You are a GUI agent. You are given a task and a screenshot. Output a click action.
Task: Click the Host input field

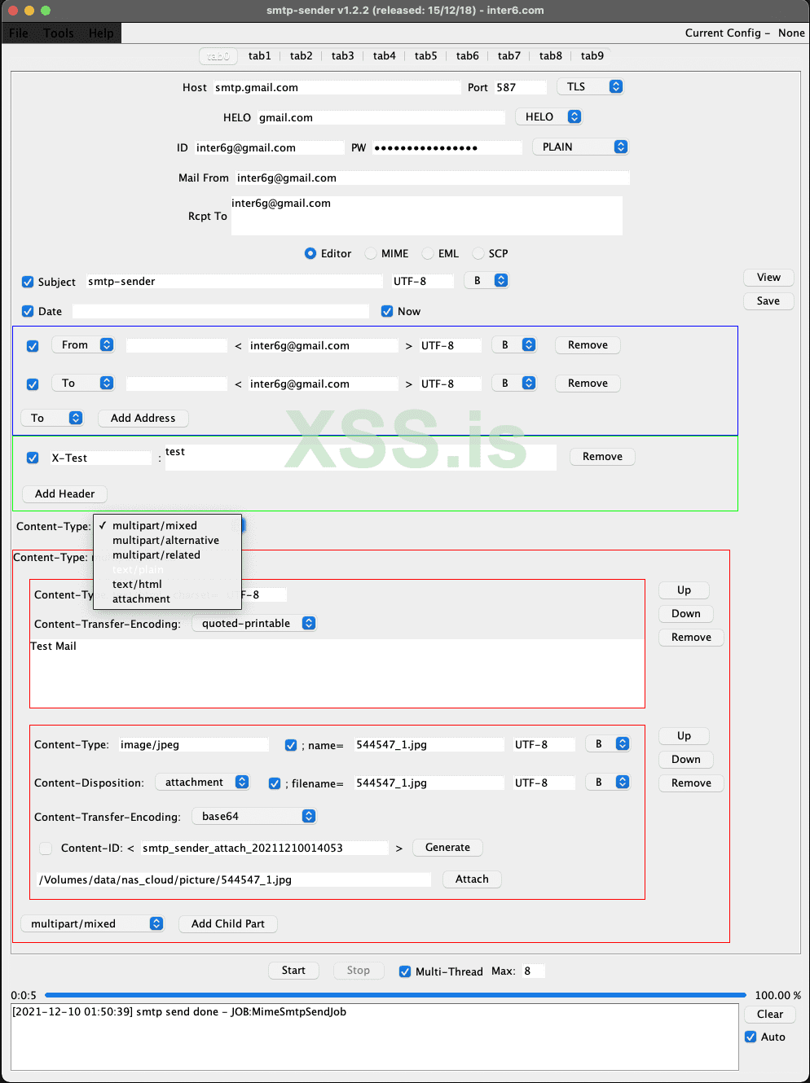coord(337,87)
